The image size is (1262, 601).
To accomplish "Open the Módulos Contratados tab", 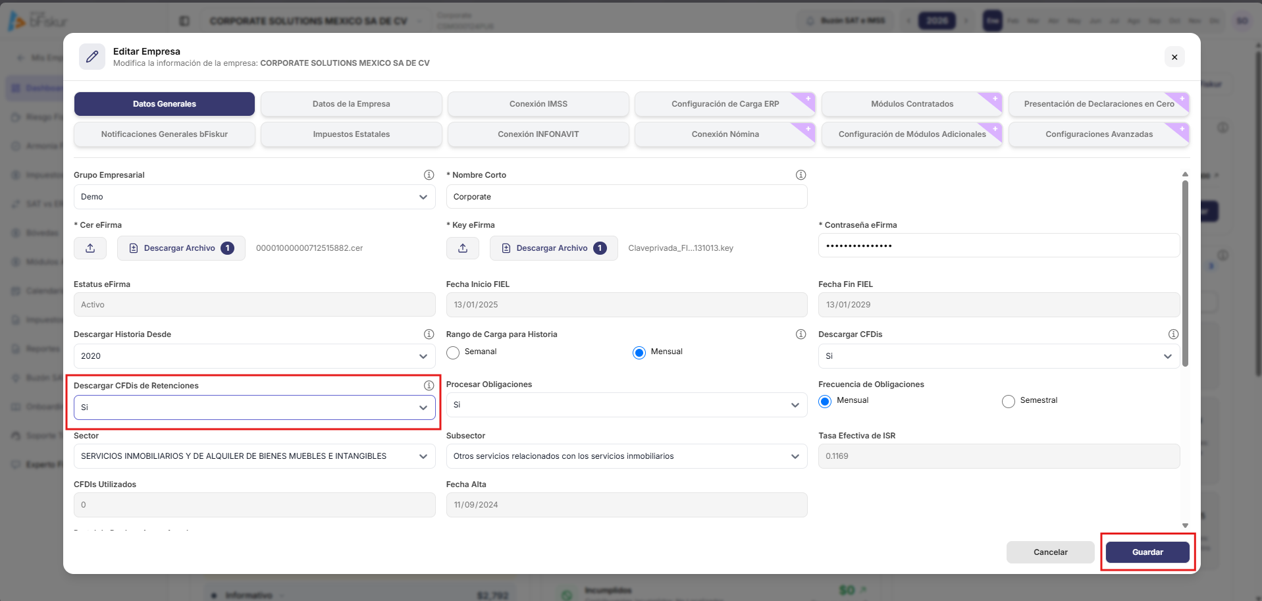I will coord(912,104).
